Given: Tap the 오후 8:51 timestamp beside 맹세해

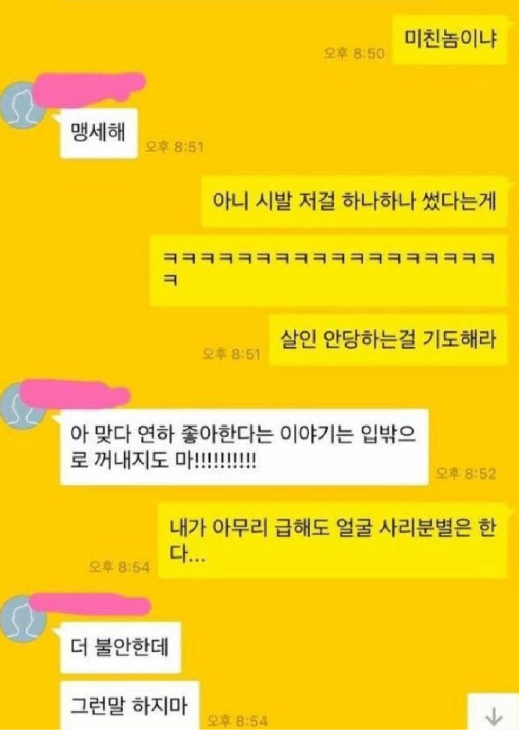Looking at the screenshot, I should click(174, 147).
